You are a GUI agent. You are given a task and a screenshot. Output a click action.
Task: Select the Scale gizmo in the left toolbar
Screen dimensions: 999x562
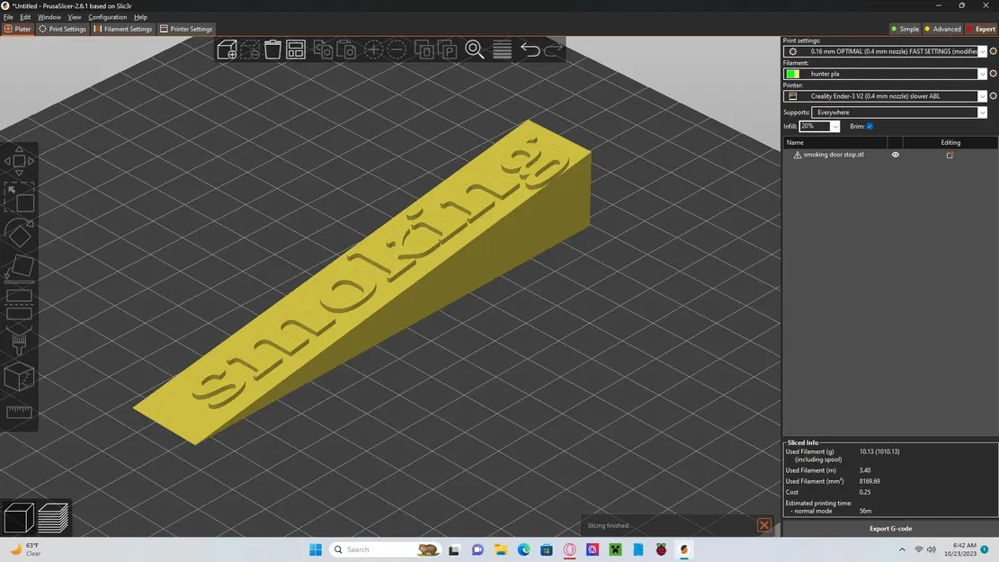[x=19, y=198]
